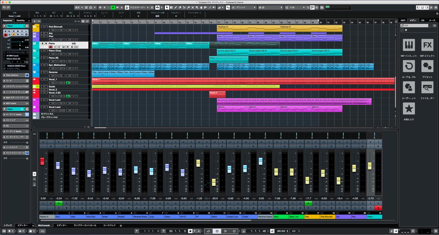The width and height of the screenshot is (439, 235).
Task: Open the CR tab in right zone
Action: [423, 20]
